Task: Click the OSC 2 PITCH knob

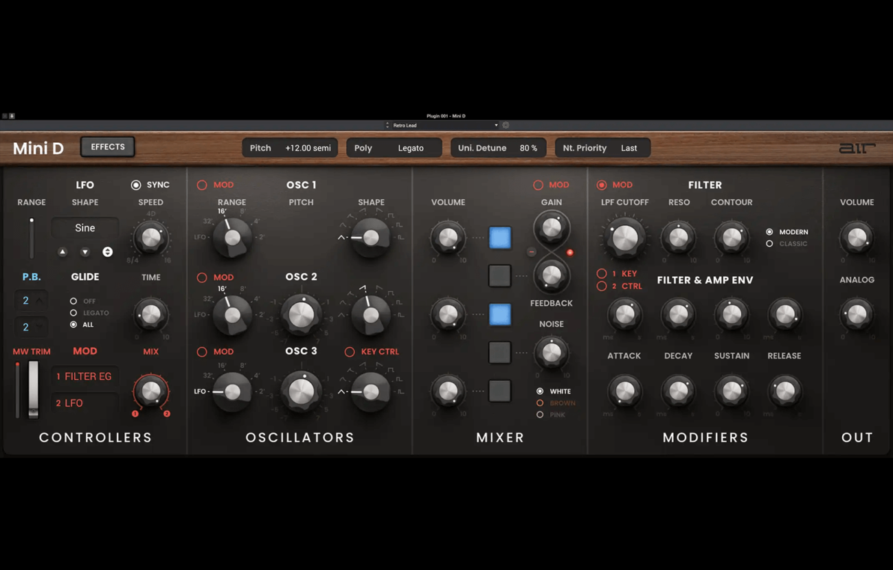Action: tap(301, 315)
